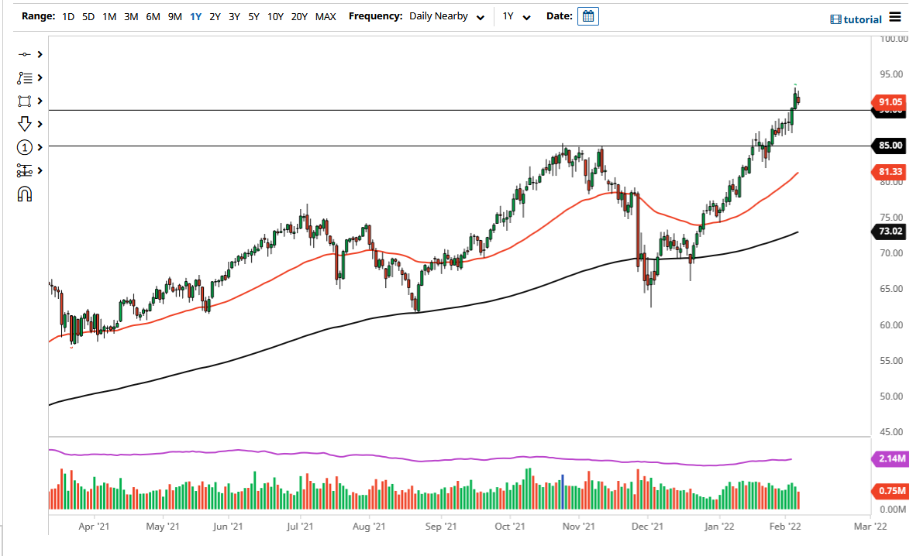The height and width of the screenshot is (556, 913).
Task: Select the crosshair study tool
Action: [x=23, y=54]
